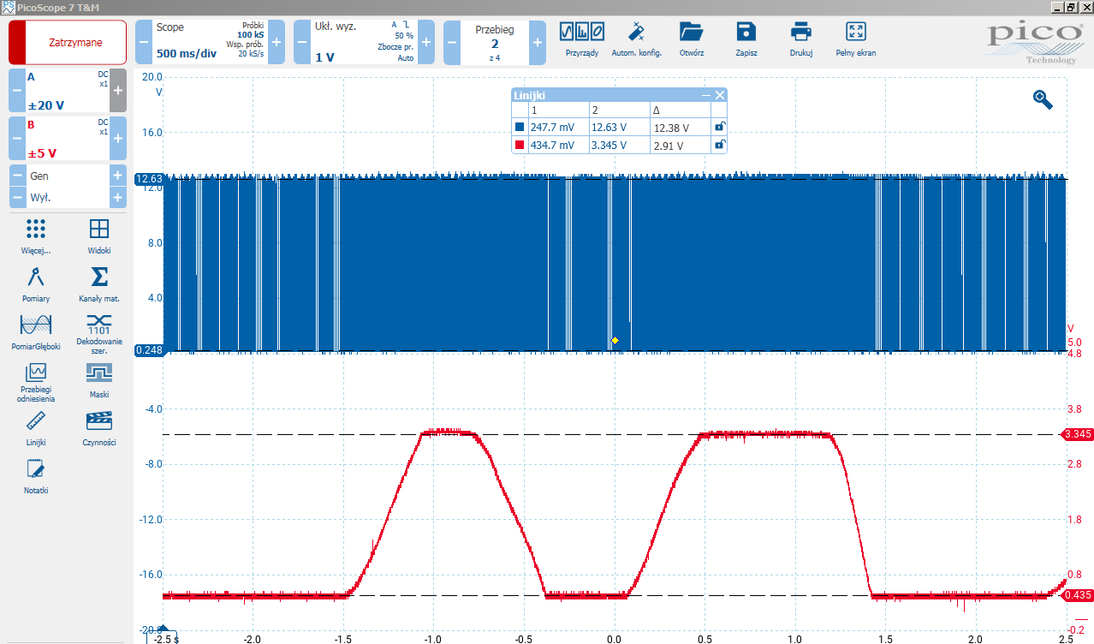Toggle the Linijki rulers tool
The width and height of the screenshot is (1094, 644).
click(x=36, y=428)
